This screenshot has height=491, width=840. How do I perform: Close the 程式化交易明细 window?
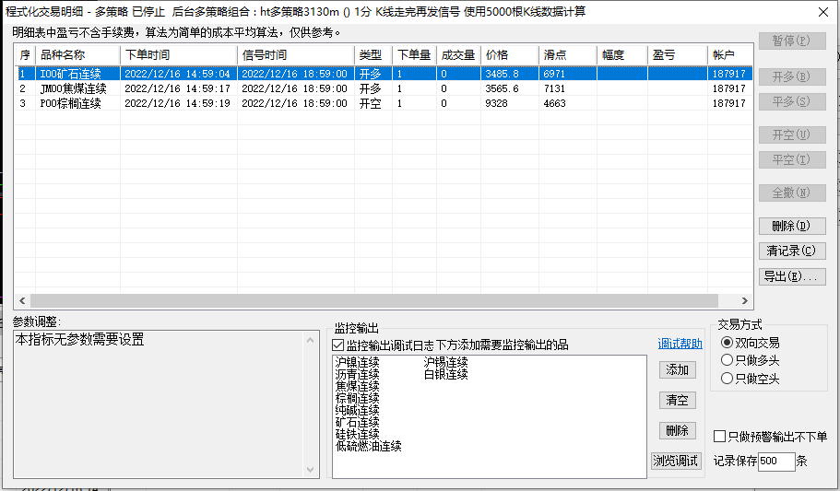pos(823,12)
